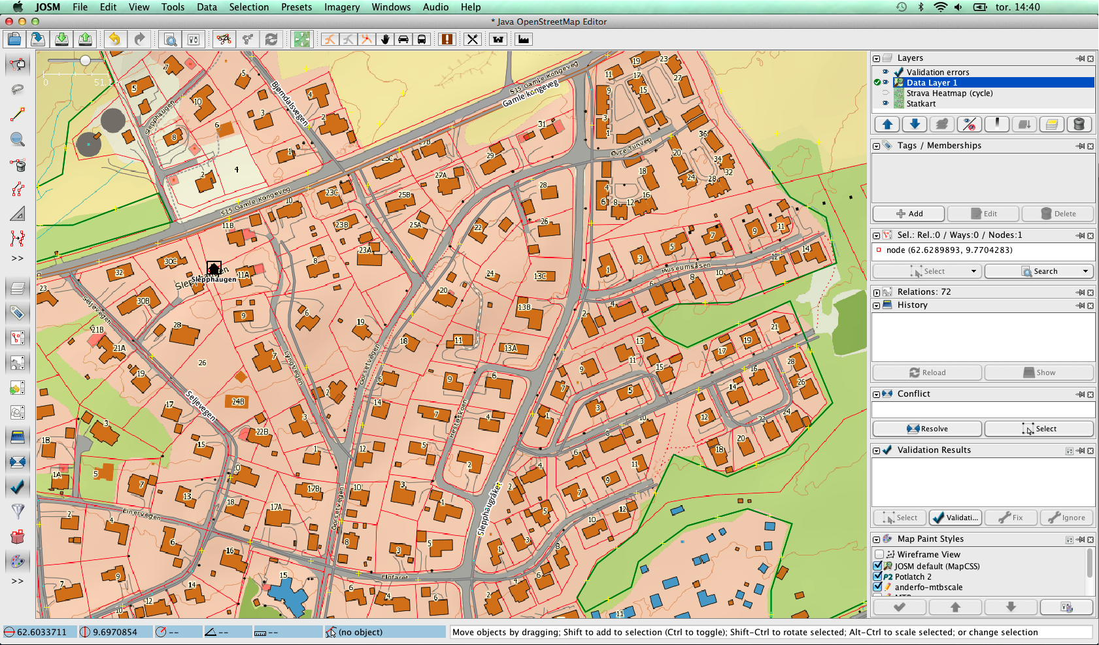This screenshot has width=1099, height=645.
Task: Toggle visibility eye of Statkart layer
Action: pos(886,103)
